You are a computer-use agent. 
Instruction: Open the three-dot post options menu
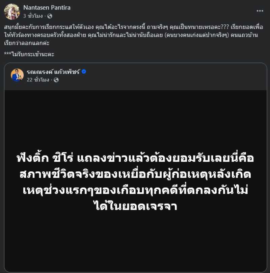click(x=260, y=11)
